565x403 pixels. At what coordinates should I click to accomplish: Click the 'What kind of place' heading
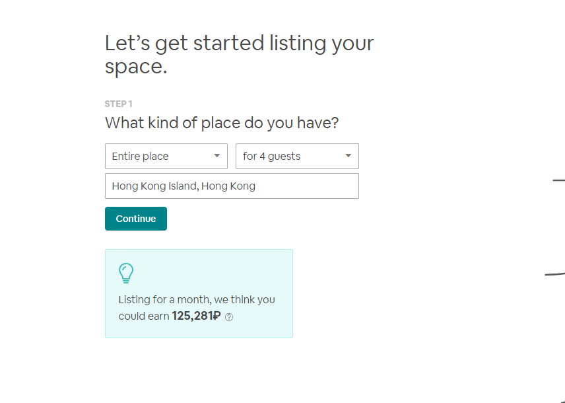coord(222,123)
